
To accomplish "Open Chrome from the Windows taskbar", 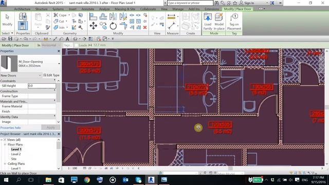I will (87, 180).
